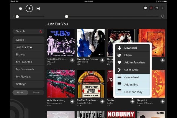Screen dimensions: 177x118
Task: Open options plus for Funky Good Time
Action: [72, 60]
